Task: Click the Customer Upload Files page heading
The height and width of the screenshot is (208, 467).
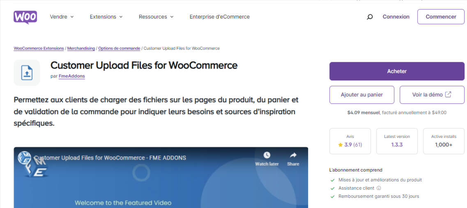Action: 144,65
